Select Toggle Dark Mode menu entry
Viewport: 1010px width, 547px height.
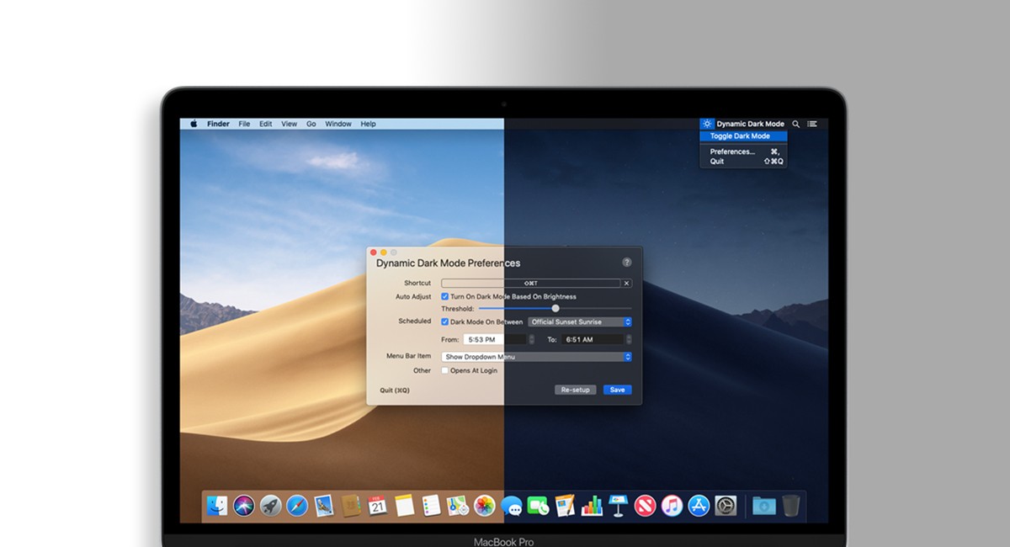click(x=741, y=136)
